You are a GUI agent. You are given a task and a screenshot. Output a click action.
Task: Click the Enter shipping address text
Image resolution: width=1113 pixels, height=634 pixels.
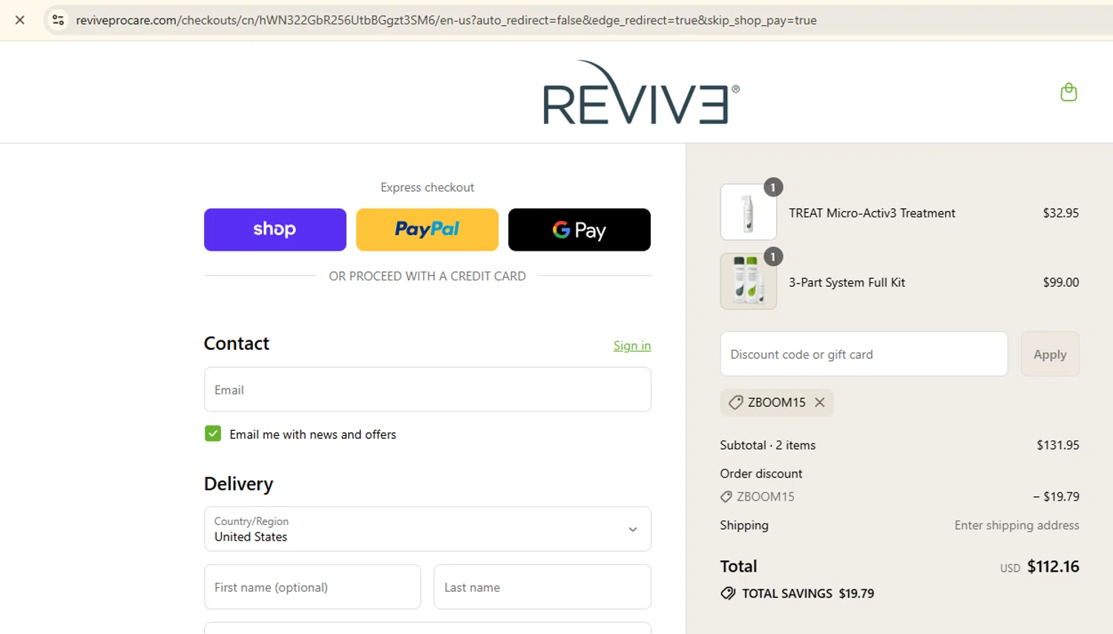pos(1017,525)
